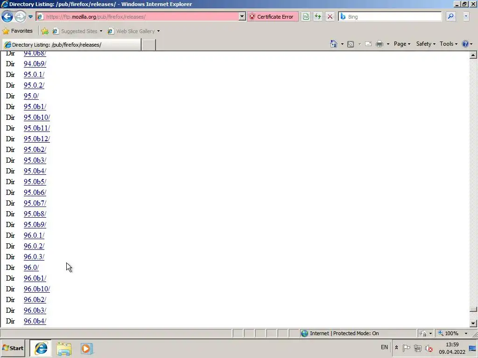Click the RSS feeds icon

click(351, 44)
